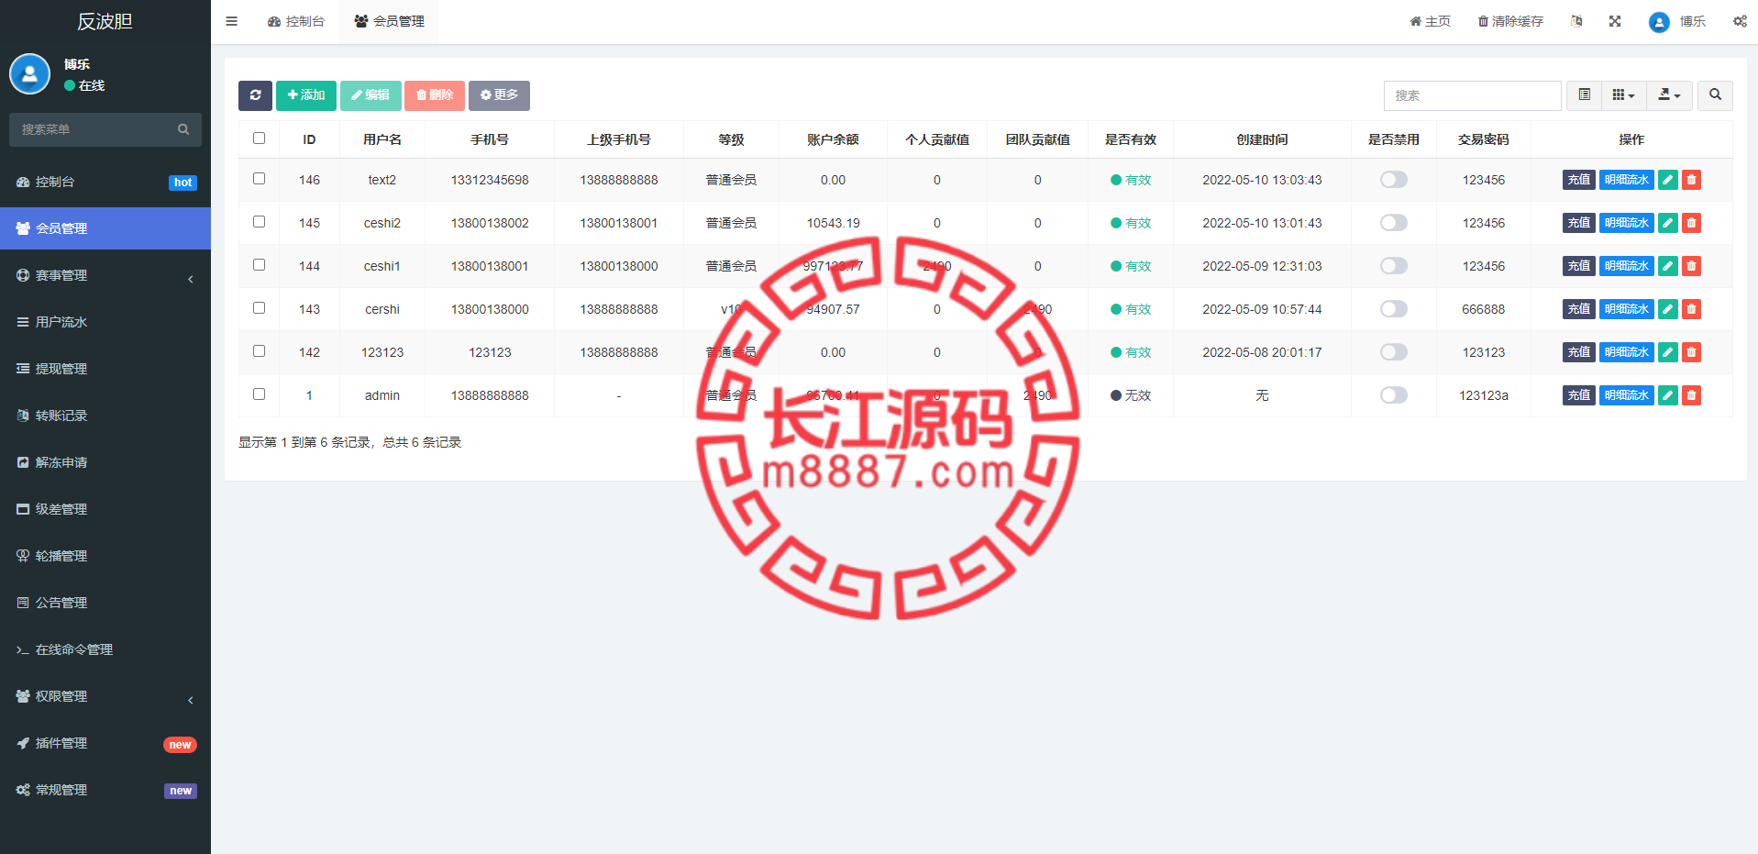Open the language switch icon in header

pos(1576,21)
